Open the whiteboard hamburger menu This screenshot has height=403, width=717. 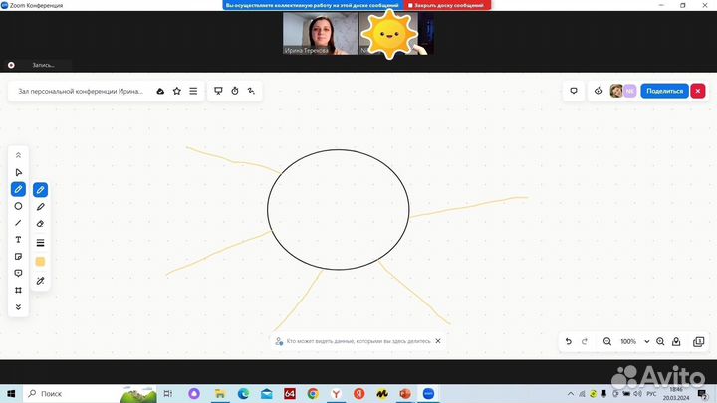click(x=193, y=91)
